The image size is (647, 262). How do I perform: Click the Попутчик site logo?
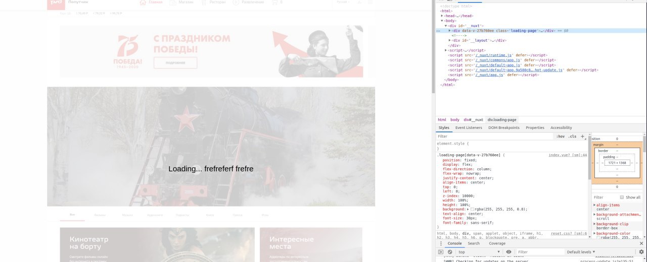click(56, 4)
